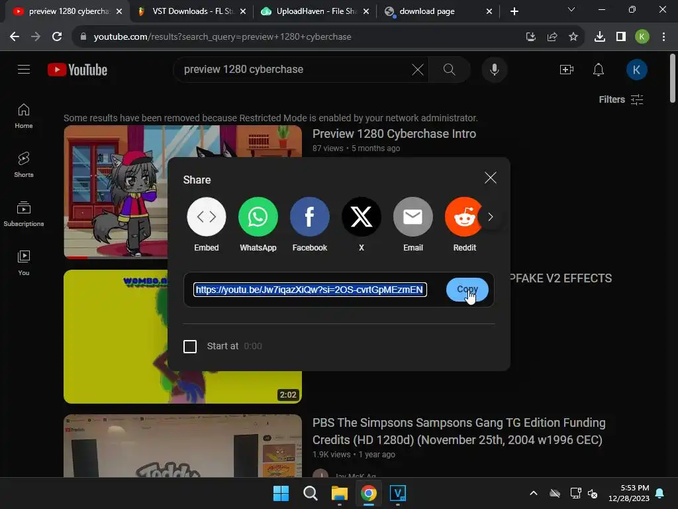This screenshot has width=678, height=509.
Task: Open Windows Start menu
Action: pos(281,493)
